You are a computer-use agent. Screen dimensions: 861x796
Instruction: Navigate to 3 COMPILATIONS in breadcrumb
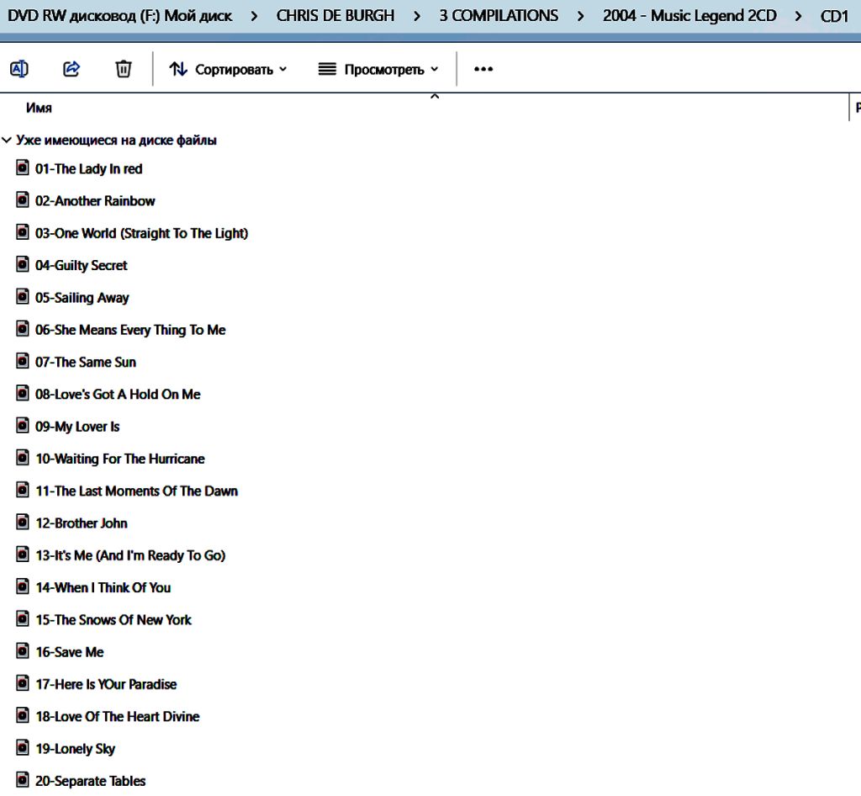click(499, 16)
